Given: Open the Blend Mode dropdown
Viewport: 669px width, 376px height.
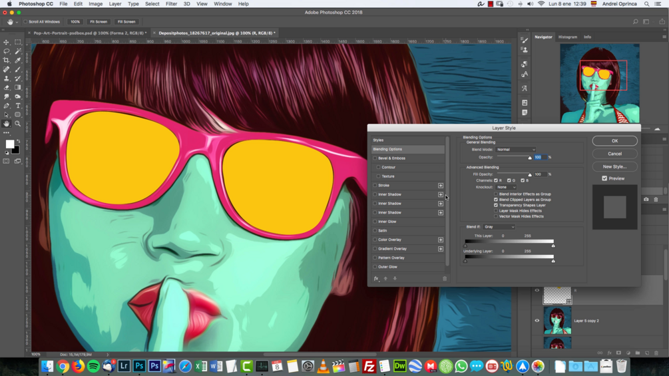Looking at the screenshot, I should [515, 150].
